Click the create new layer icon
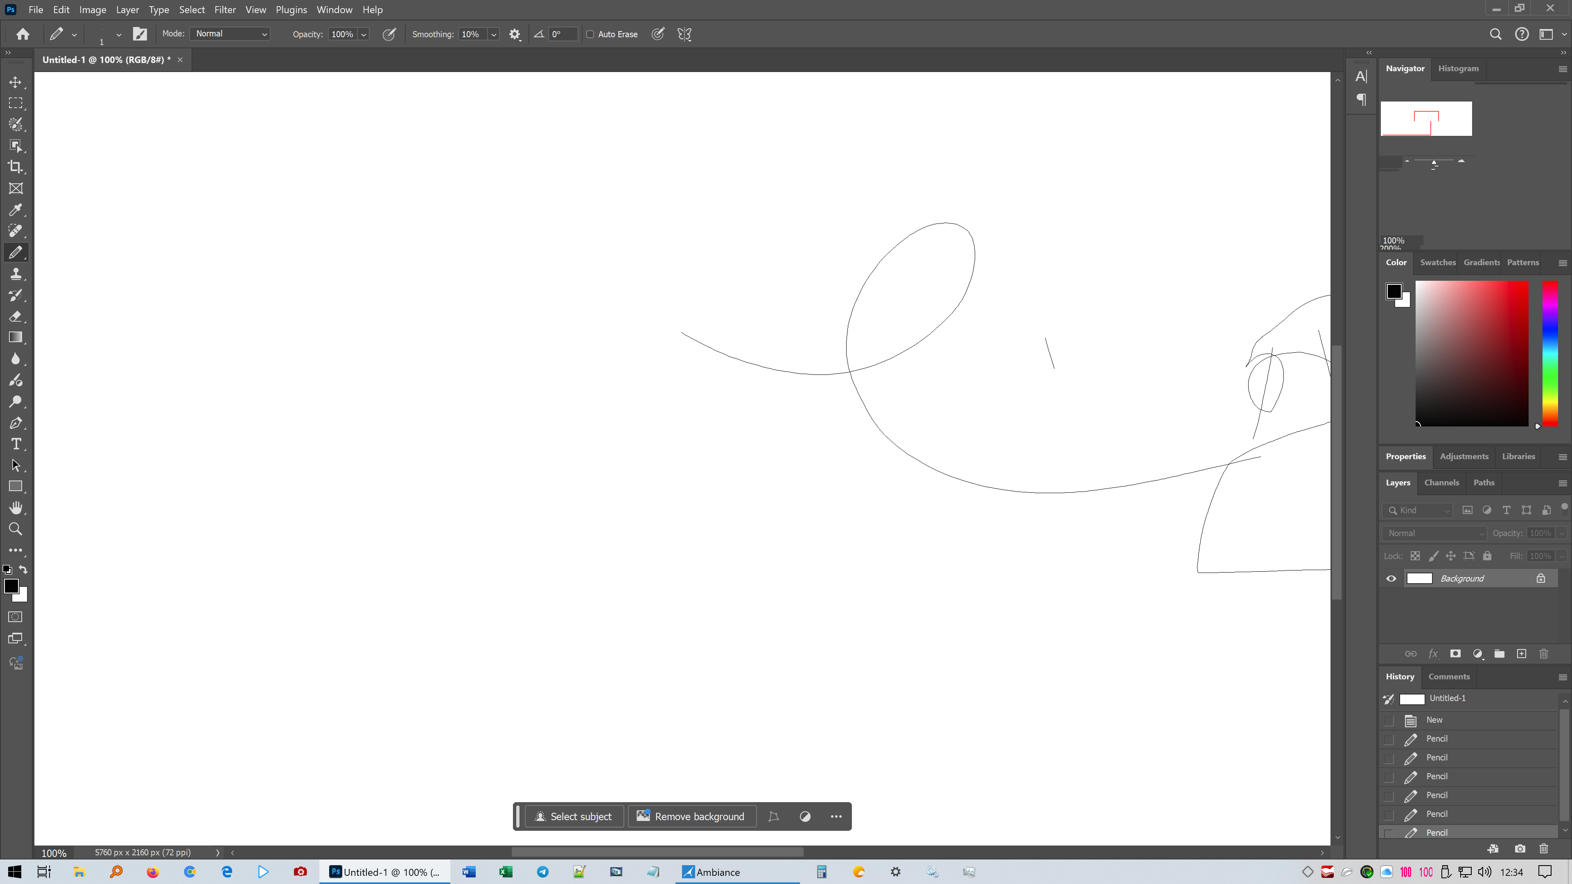 (x=1521, y=654)
